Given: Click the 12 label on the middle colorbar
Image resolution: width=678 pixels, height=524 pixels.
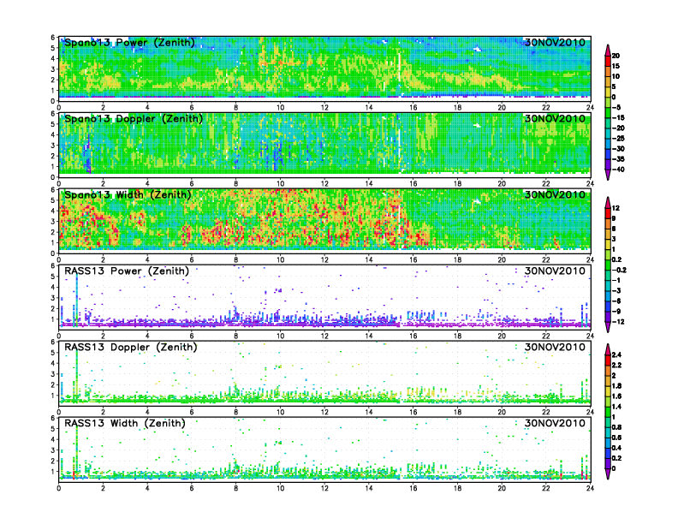Looking at the screenshot, I should click(616, 208).
